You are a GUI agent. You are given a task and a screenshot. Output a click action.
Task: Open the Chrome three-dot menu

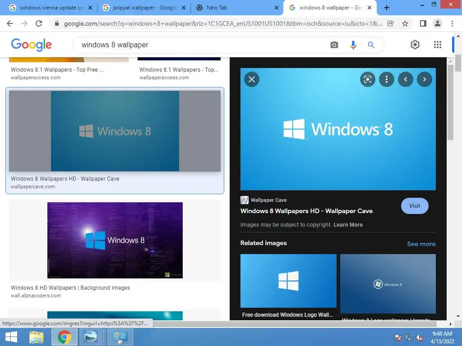(x=452, y=23)
